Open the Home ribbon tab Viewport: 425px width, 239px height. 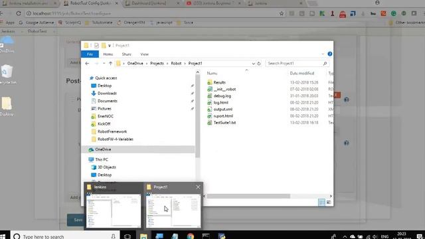click(x=108, y=54)
